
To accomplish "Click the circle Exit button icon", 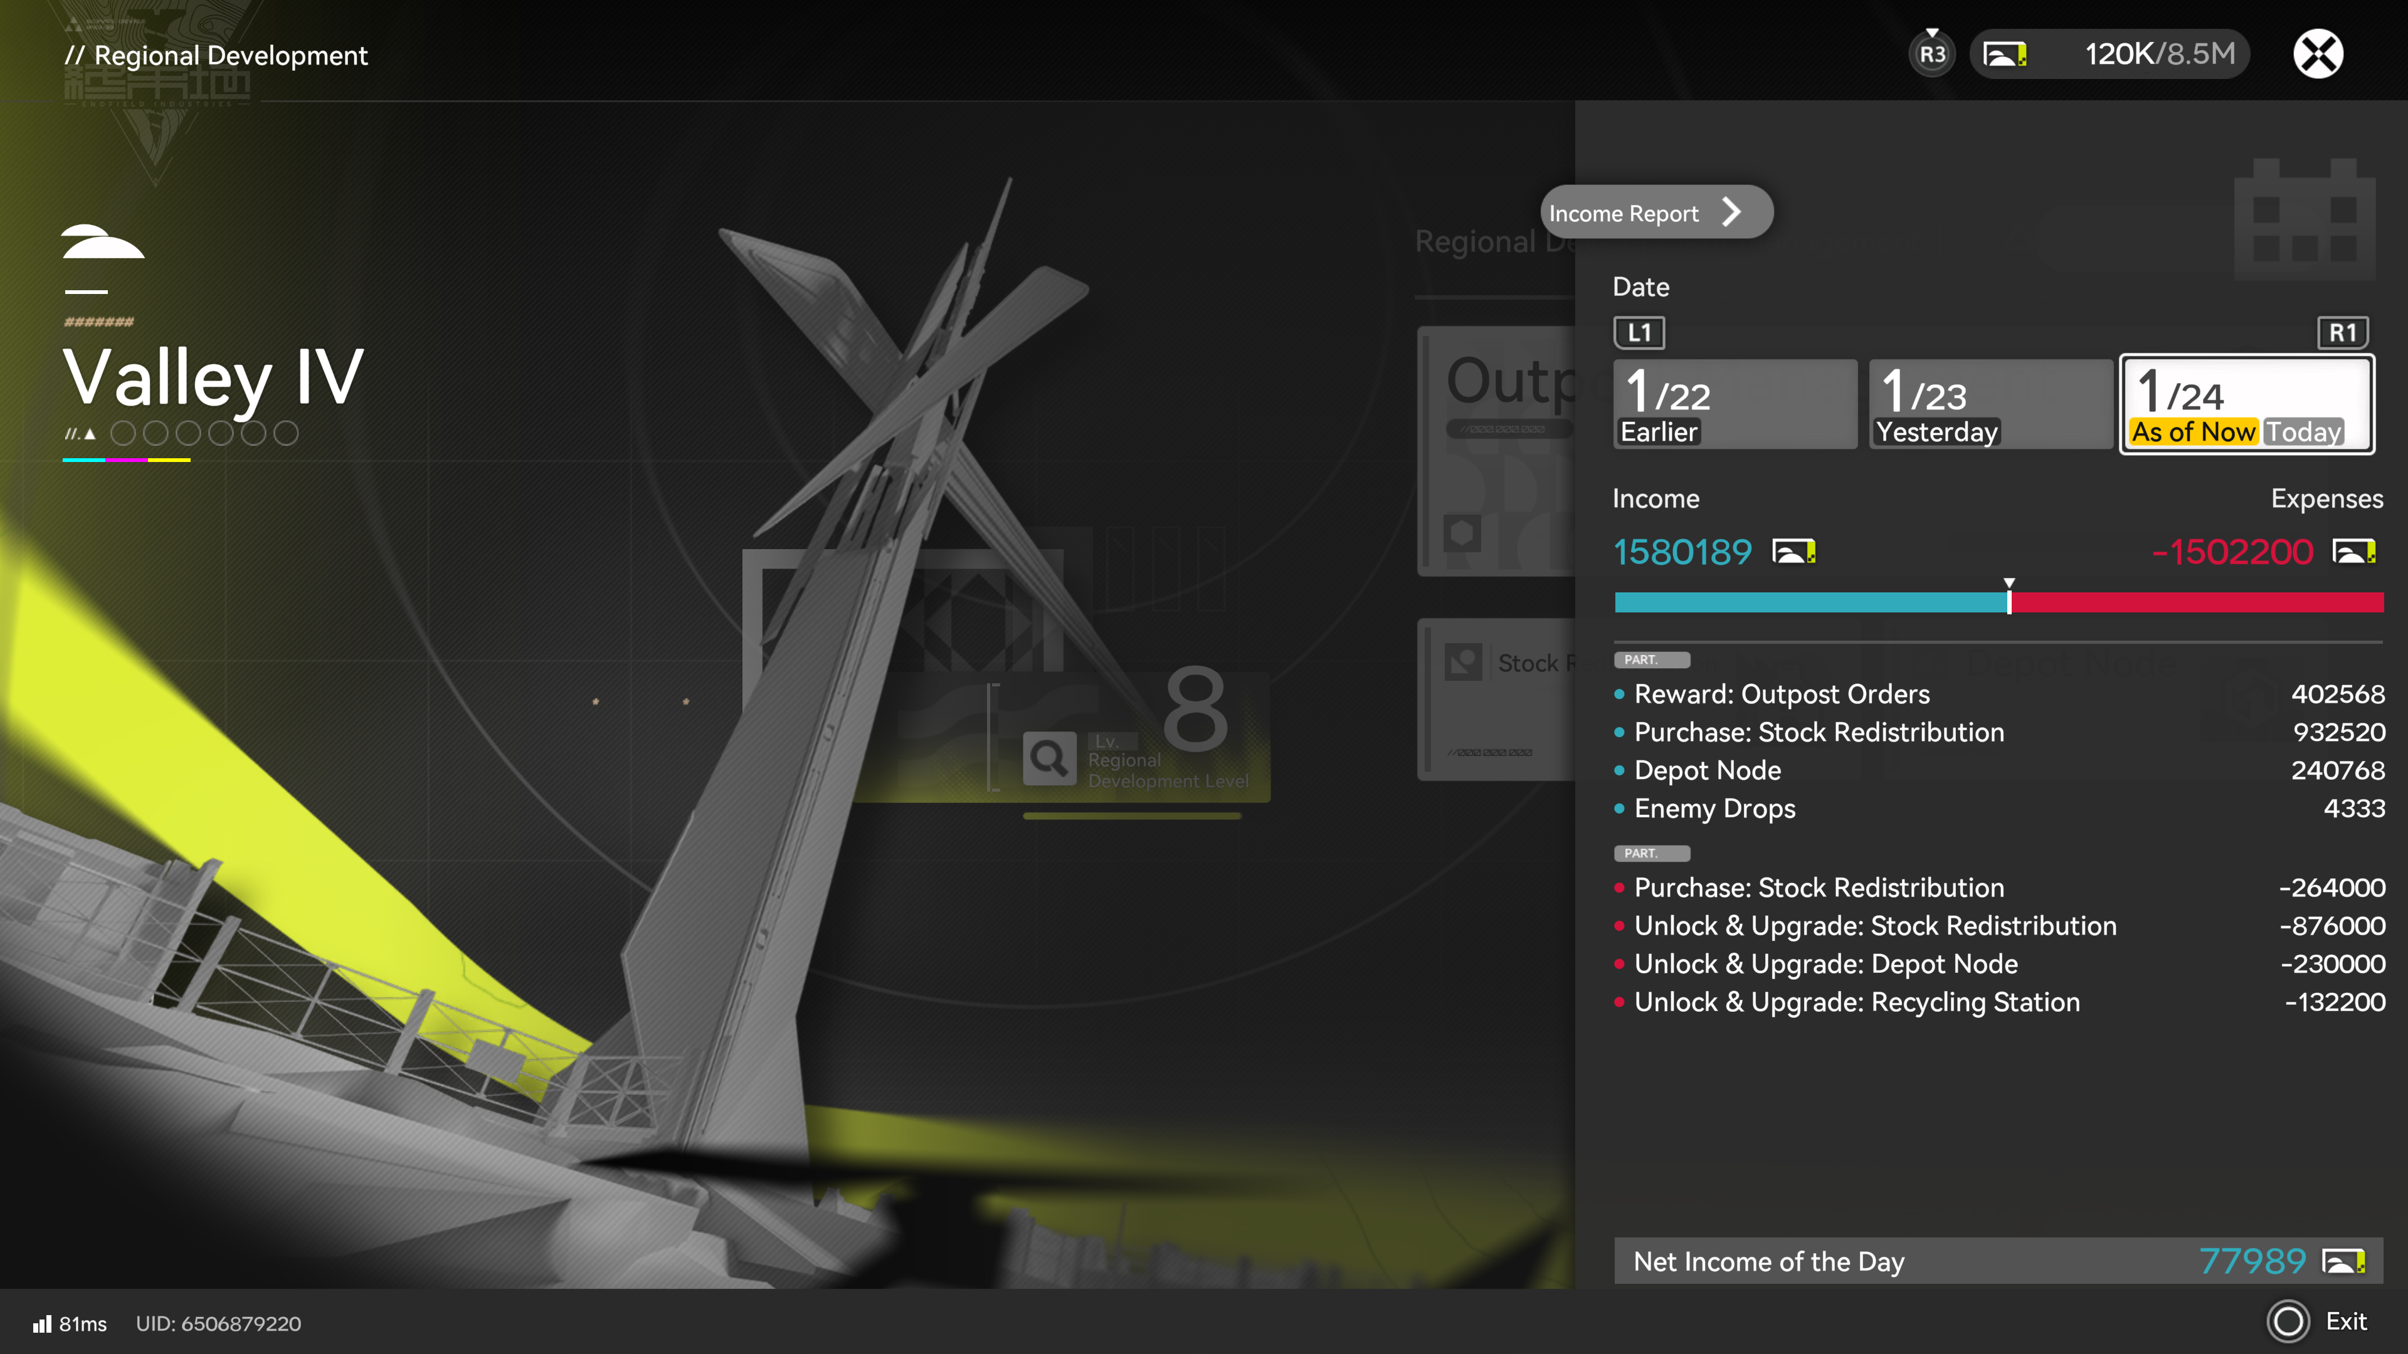I will [2288, 1320].
